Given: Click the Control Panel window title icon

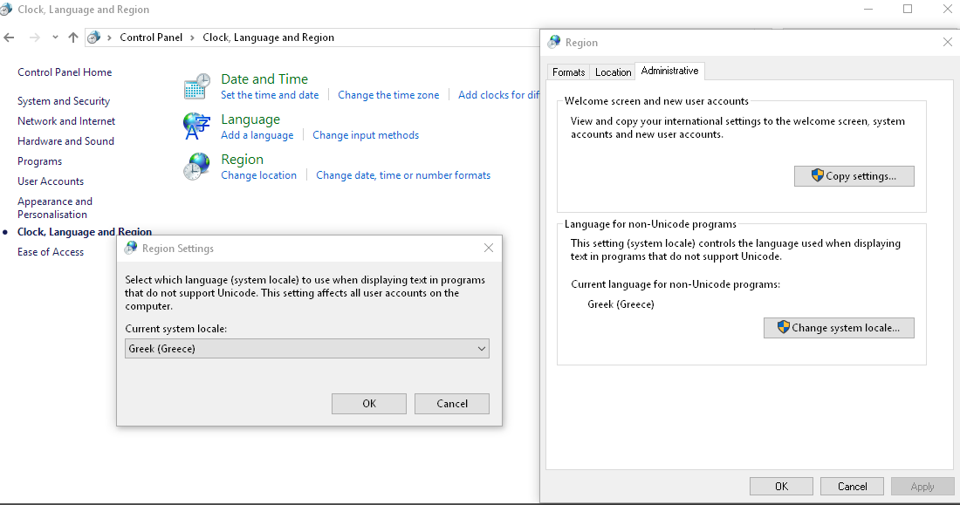Looking at the screenshot, I should point(6,10).
